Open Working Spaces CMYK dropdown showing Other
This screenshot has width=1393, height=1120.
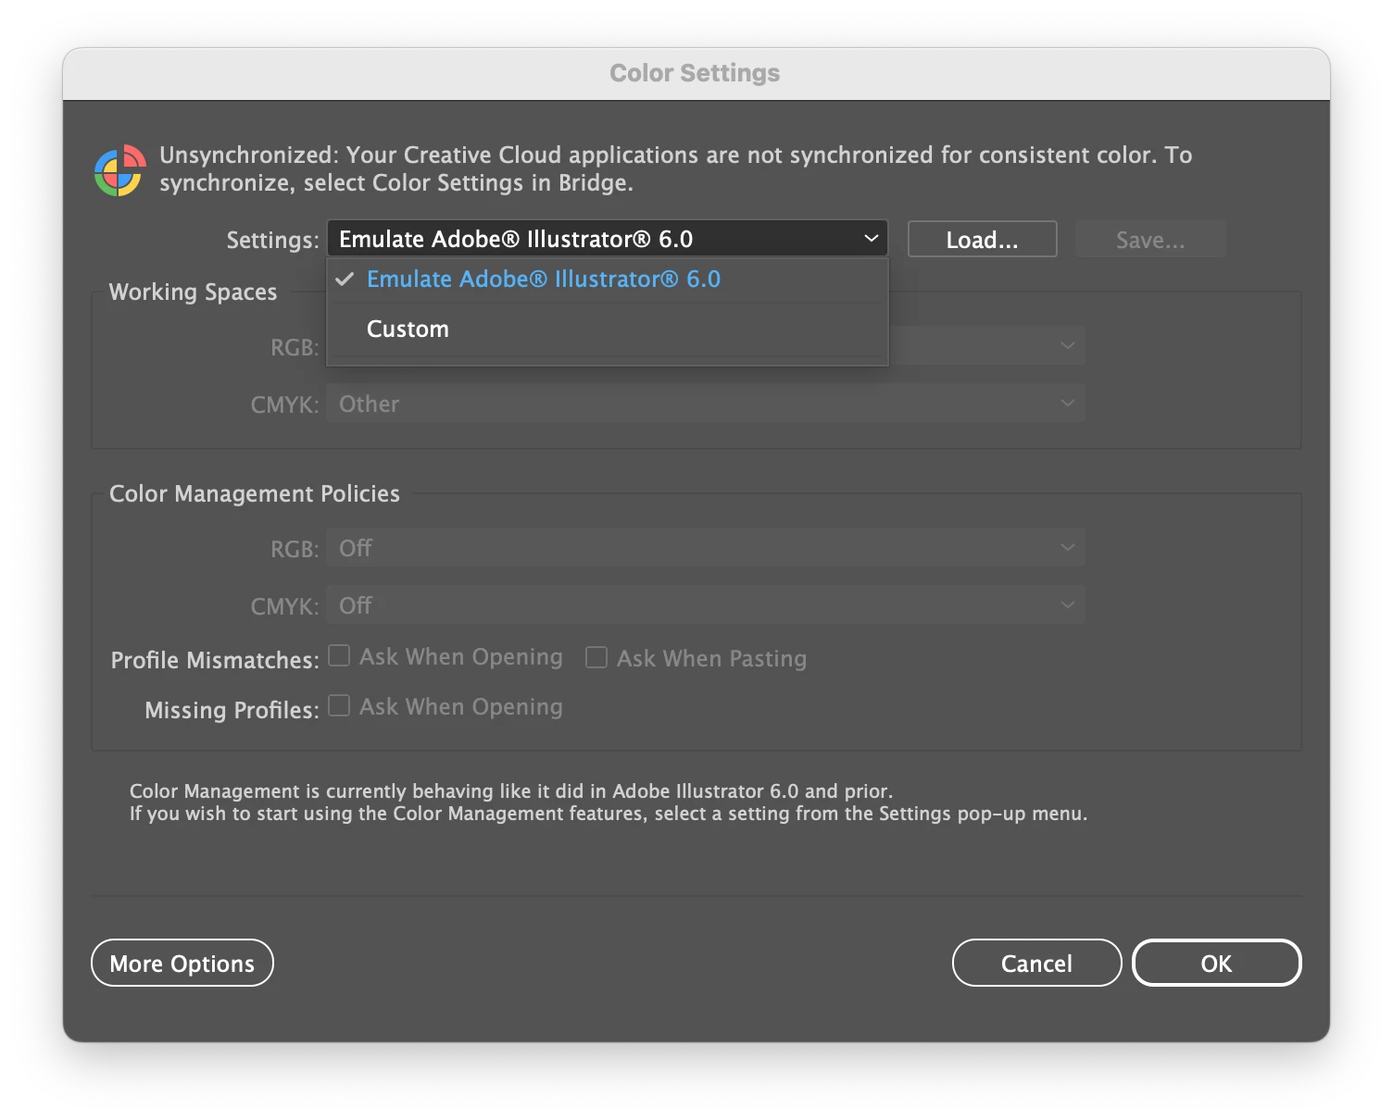pos(705,404)
